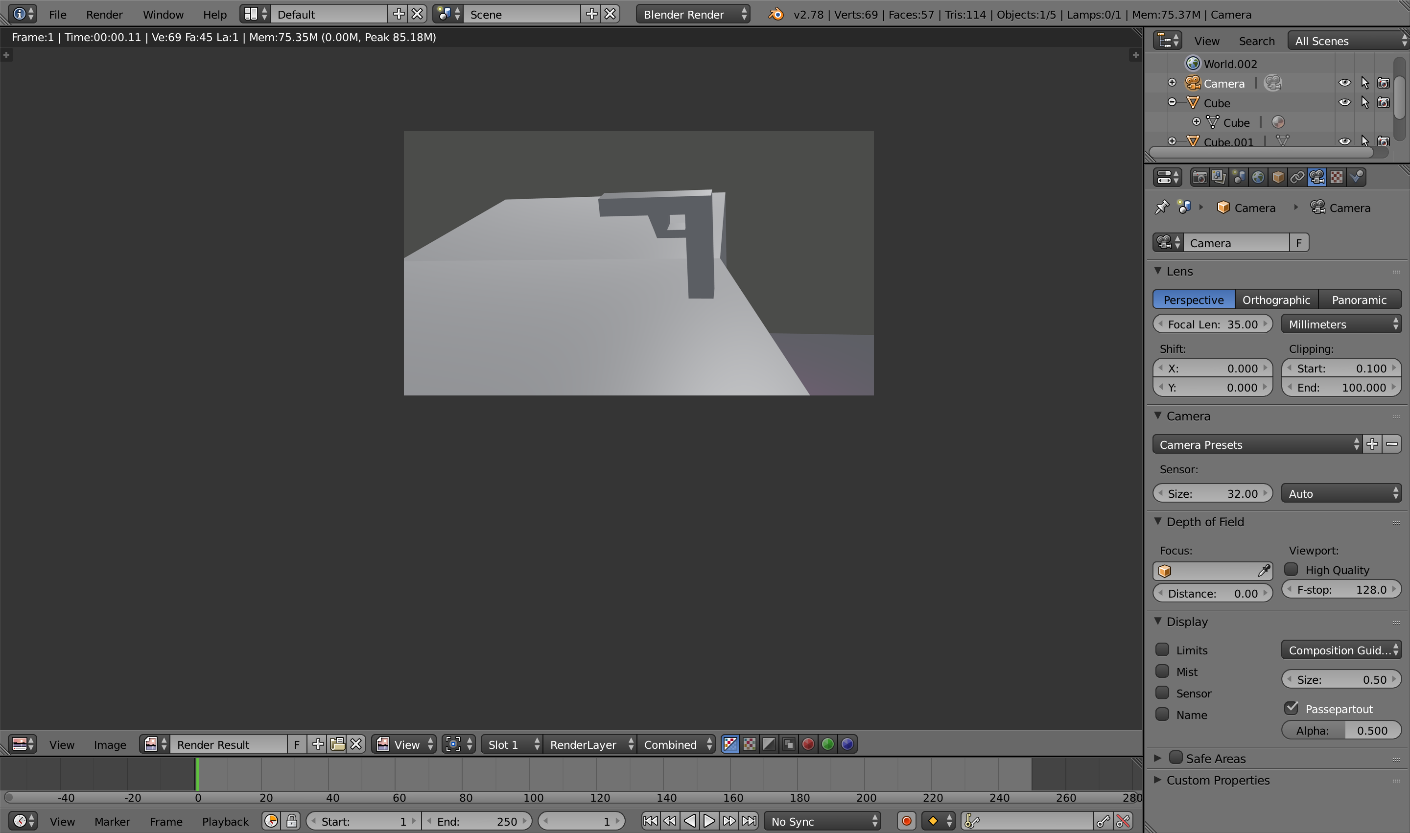Open the Combined render pass dropdown
1410x833 pixels.
[677, 744]
